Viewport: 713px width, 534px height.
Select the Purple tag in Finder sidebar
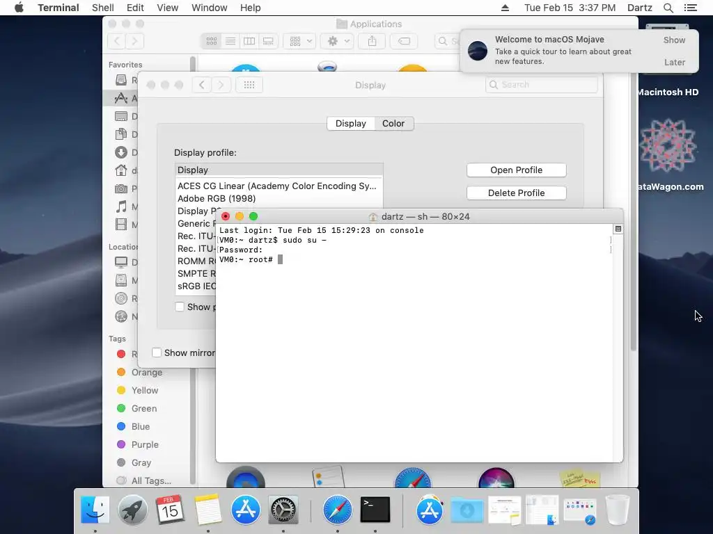137,444
